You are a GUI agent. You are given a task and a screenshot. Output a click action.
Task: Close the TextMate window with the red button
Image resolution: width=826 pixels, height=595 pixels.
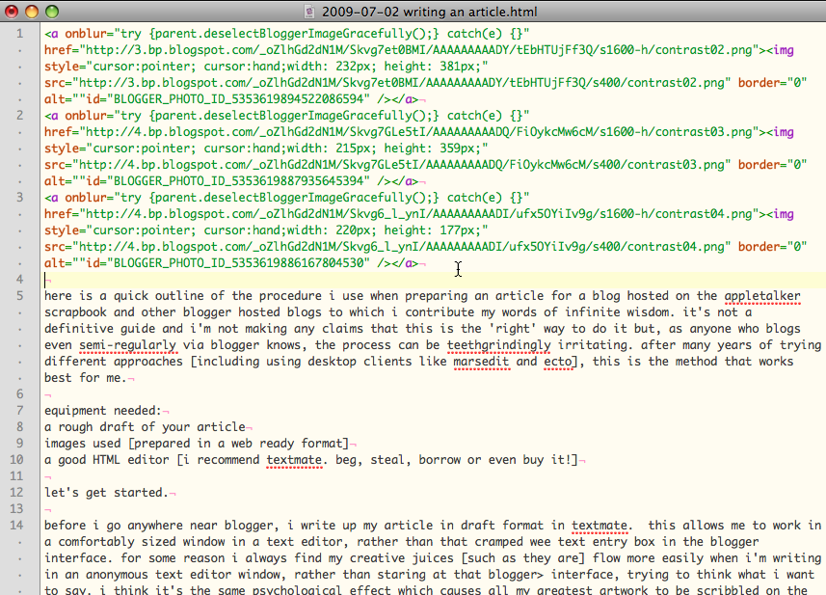point(11,11)
